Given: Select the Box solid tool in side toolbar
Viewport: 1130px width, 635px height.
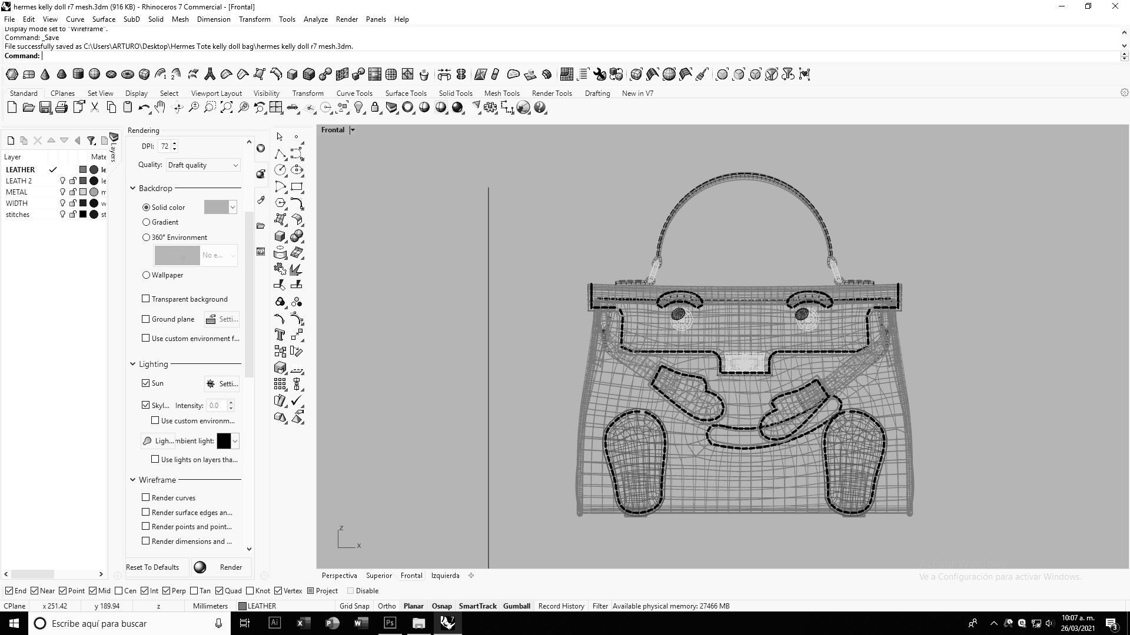Looking at the screenshot, I should 280,236.
